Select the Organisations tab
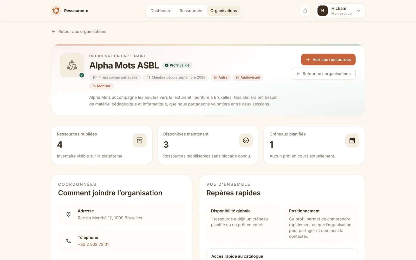 click(x=224, y=11)
